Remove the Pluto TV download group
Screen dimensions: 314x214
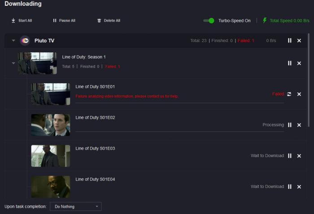(x=299, y=41)
